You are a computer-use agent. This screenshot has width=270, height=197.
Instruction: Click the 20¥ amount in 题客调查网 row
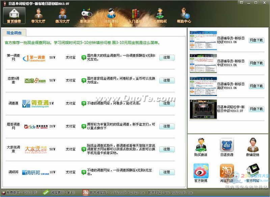(52, 126)
